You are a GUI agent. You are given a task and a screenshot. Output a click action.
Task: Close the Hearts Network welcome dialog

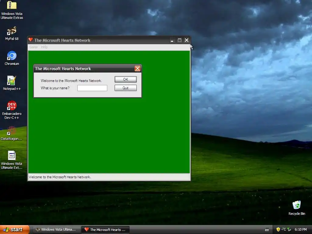(137, 69)
